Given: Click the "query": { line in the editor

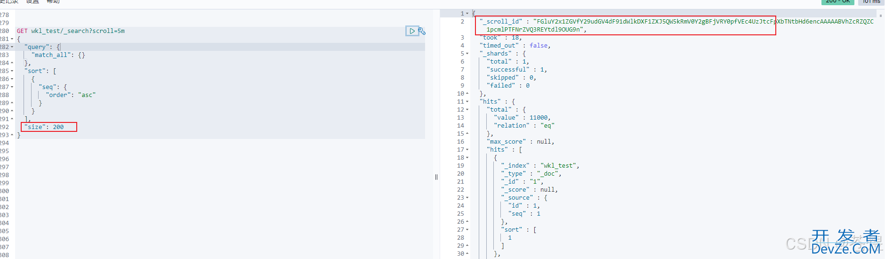Looking at the screenshot, I should (42, 47).
